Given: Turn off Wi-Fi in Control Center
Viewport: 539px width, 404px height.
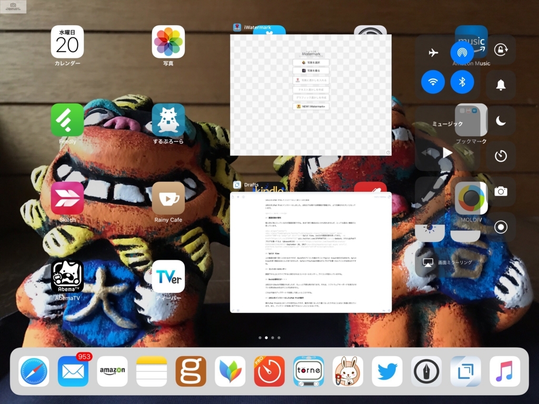Looking at the screenshot, I should pos(433,82).
